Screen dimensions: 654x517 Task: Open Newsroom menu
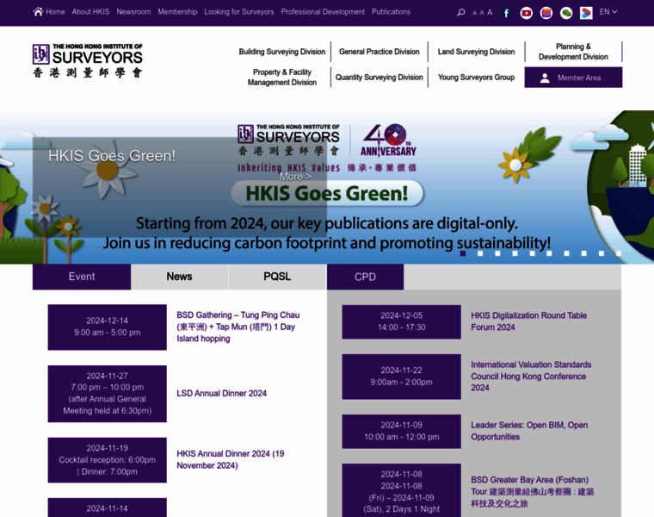(x=133, y=12)
